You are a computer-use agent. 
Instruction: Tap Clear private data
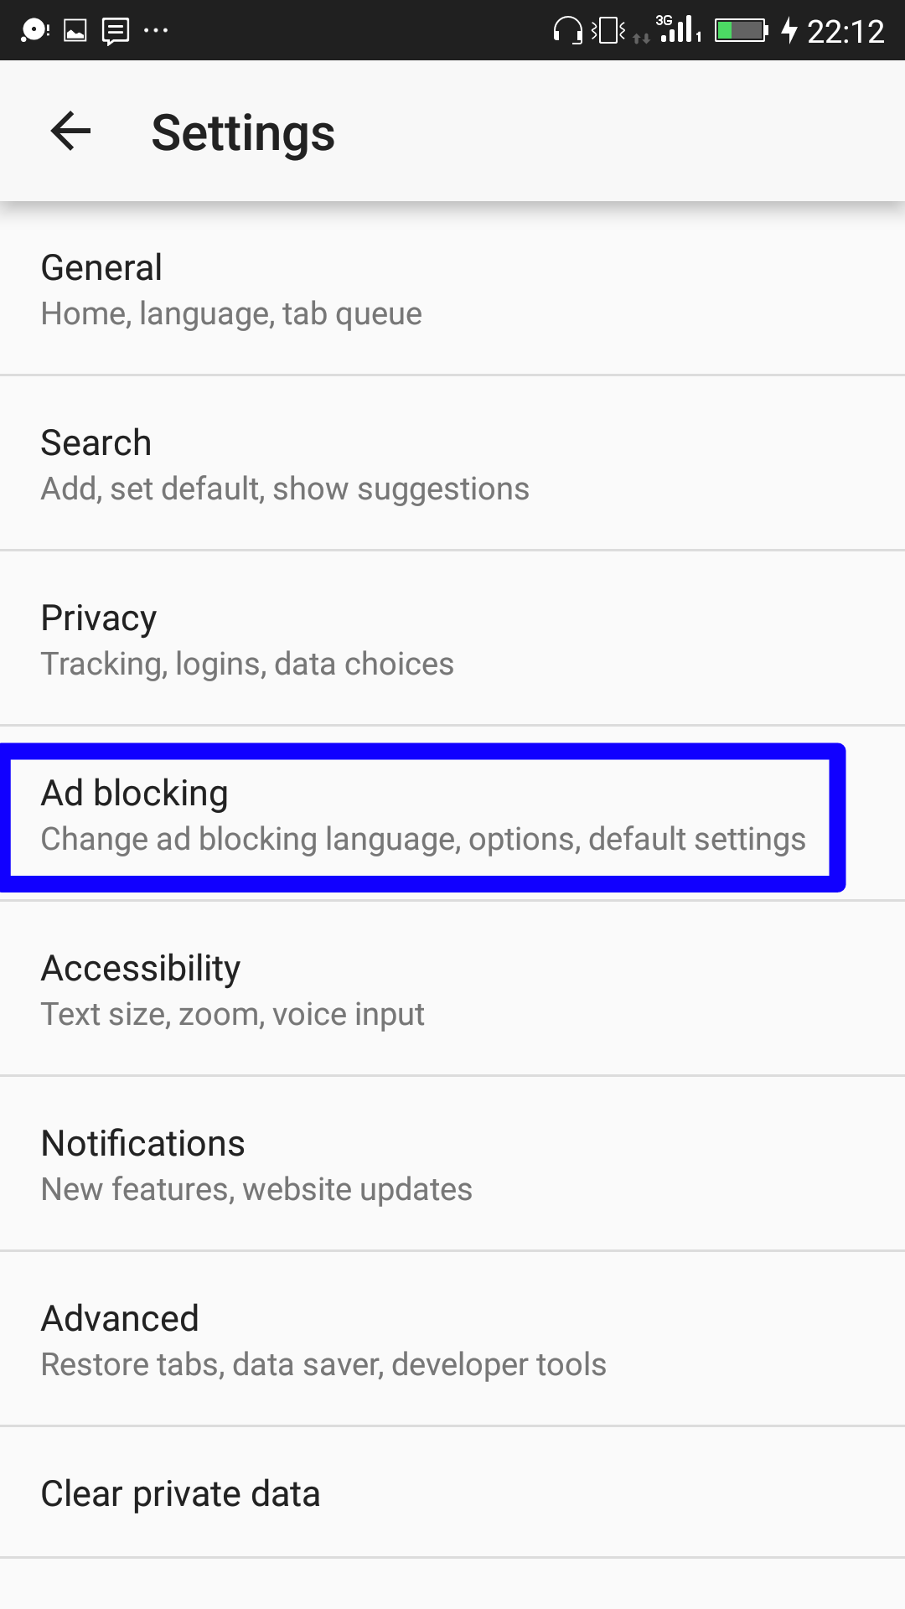[x=452, y=1493]
